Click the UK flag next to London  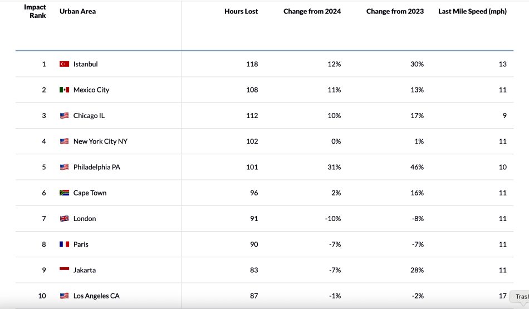click(64, 219)
